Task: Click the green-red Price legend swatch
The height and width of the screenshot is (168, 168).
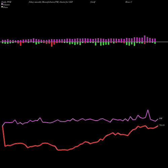Action: pos(2,7)
